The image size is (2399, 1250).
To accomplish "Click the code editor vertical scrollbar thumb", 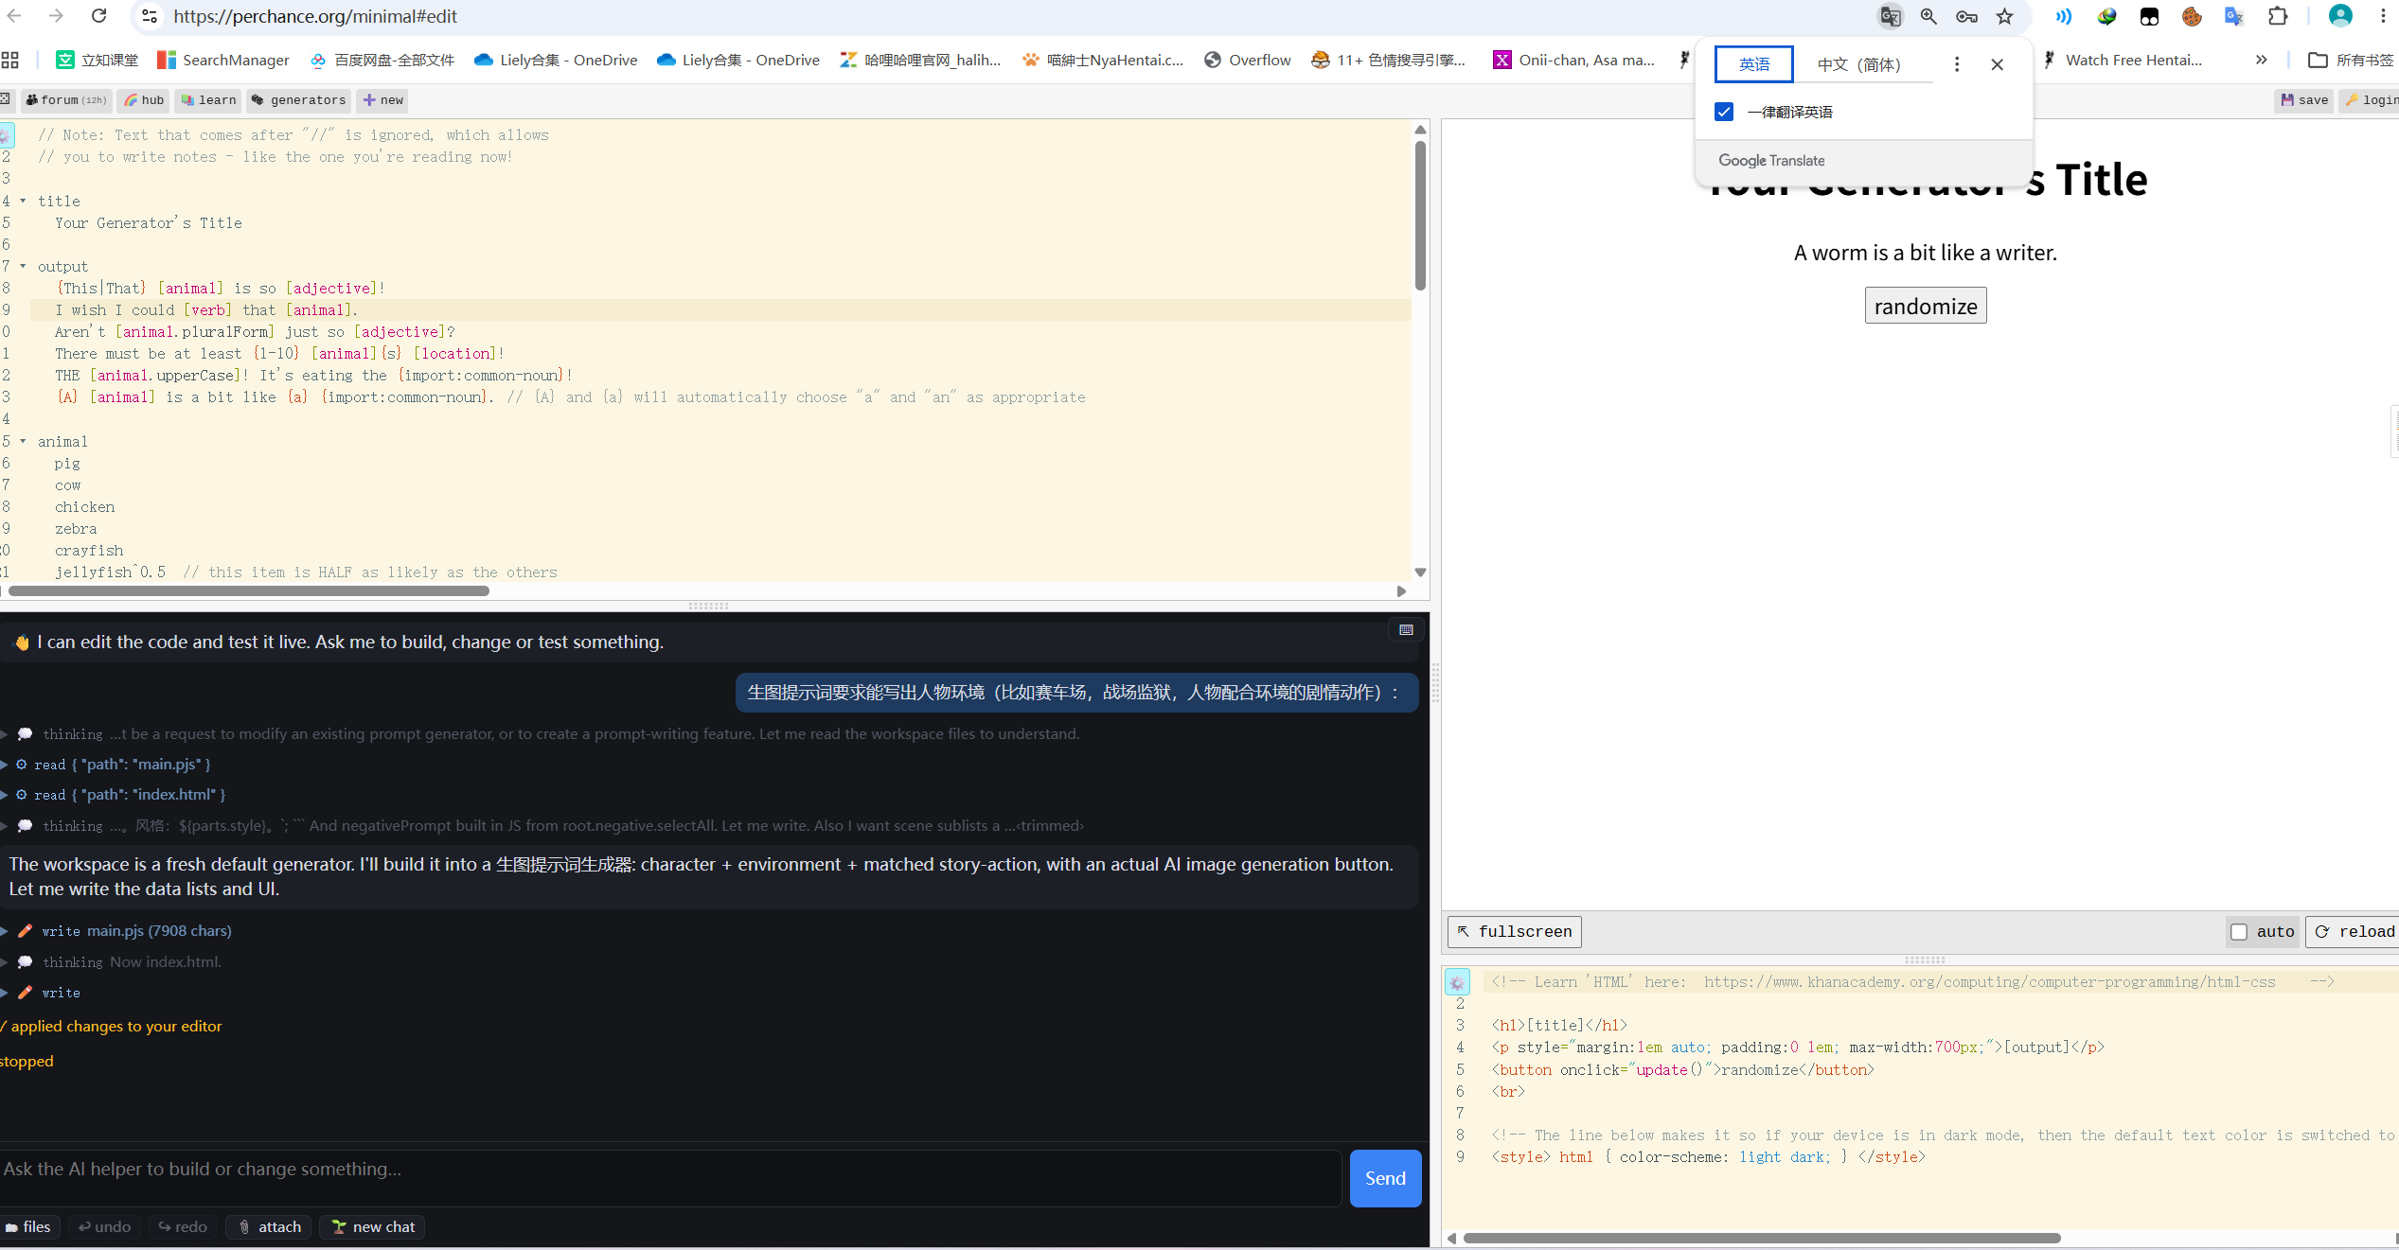I will [1420, 216].
